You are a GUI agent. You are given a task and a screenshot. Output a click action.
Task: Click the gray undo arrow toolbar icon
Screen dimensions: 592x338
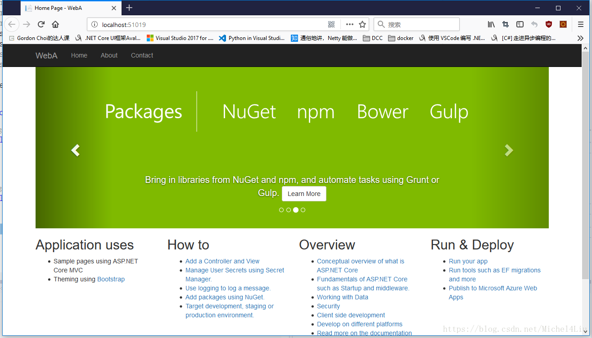click(534, 24)
